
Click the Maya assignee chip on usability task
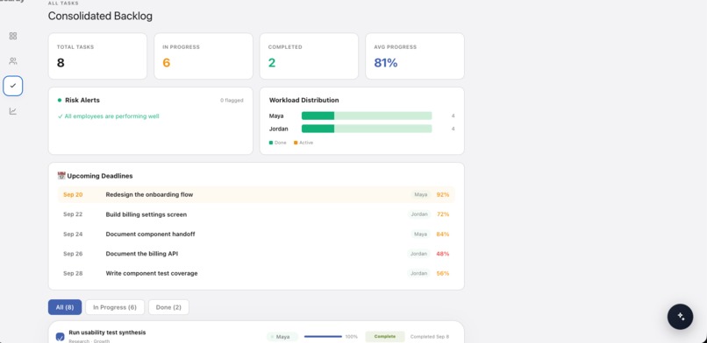(x=282, y=337)
